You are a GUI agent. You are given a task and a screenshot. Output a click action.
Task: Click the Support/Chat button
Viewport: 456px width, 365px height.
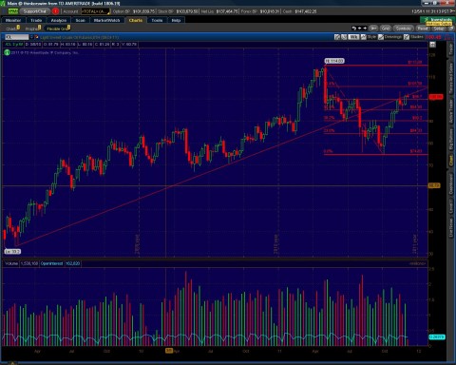pyautogui.click(x=35, y=11)
